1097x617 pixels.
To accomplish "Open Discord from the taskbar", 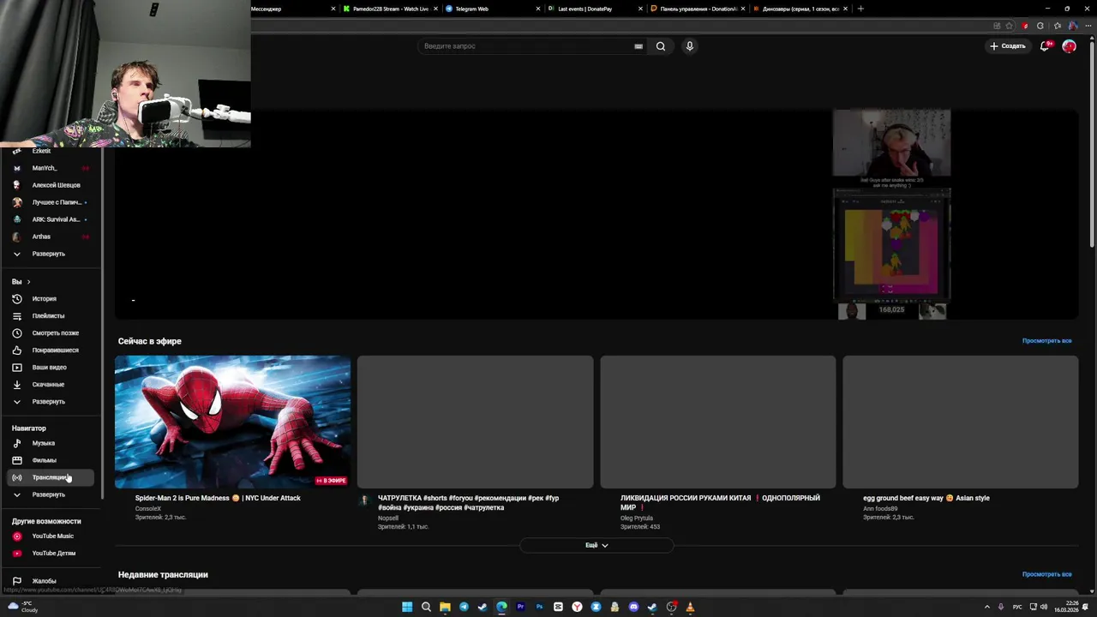I will coord(633,607).
